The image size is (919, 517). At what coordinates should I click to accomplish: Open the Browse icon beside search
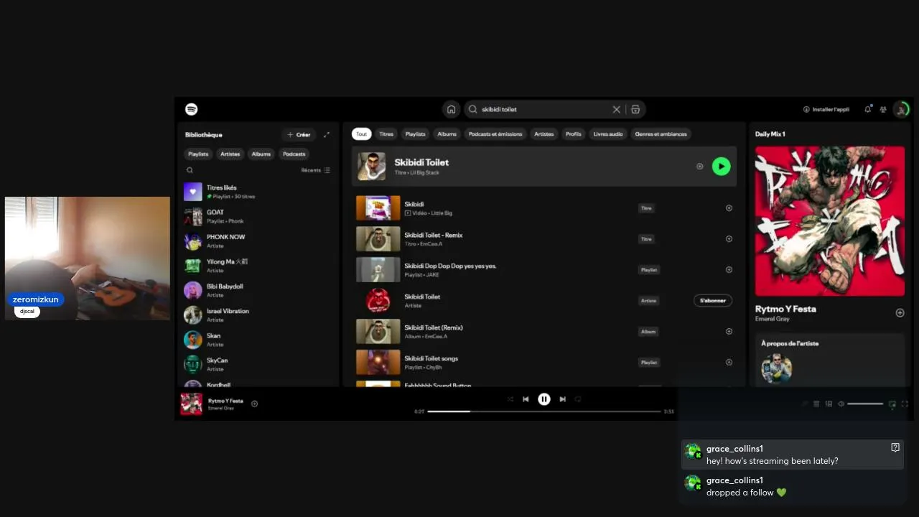[635, 109]
